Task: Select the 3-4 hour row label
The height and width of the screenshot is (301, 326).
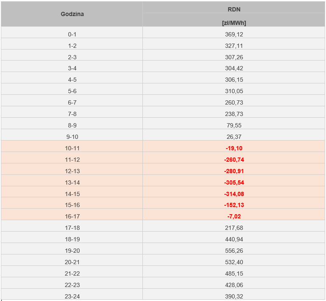Action: point(72,68)
